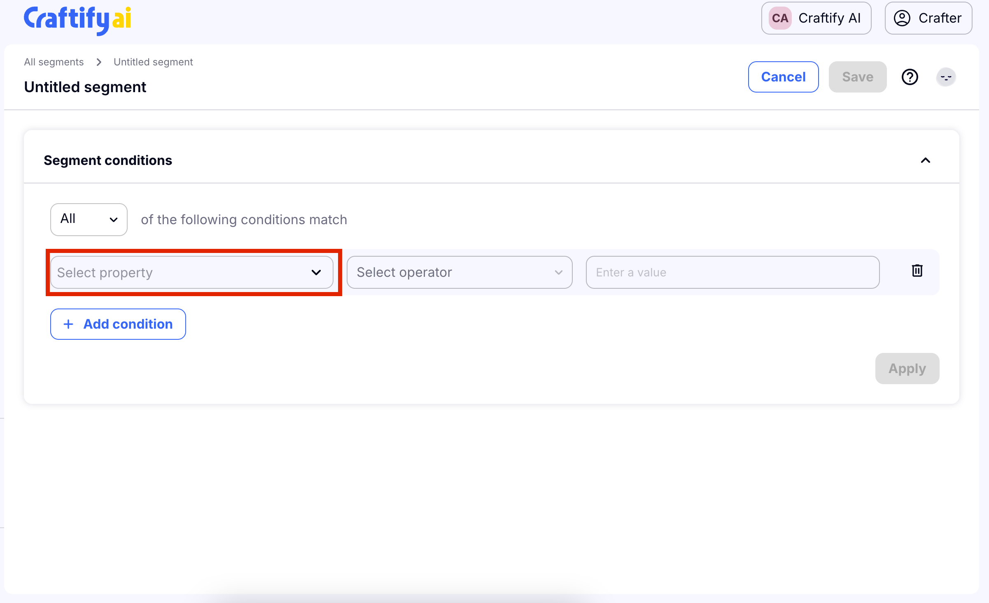The height and width of the screenshot is (603, 989).
Task: Delete condition with trash icon
Action: point(917,271)
